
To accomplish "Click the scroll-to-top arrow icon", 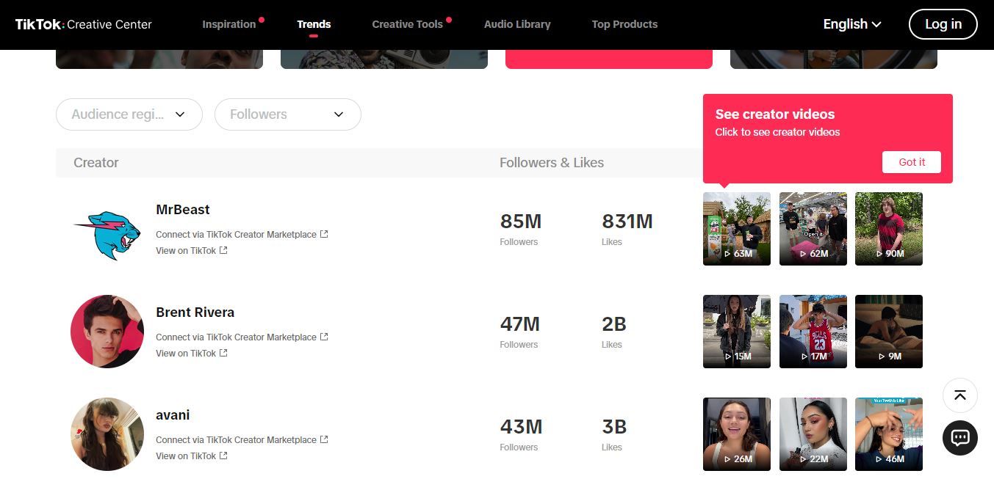I will 959,395.
